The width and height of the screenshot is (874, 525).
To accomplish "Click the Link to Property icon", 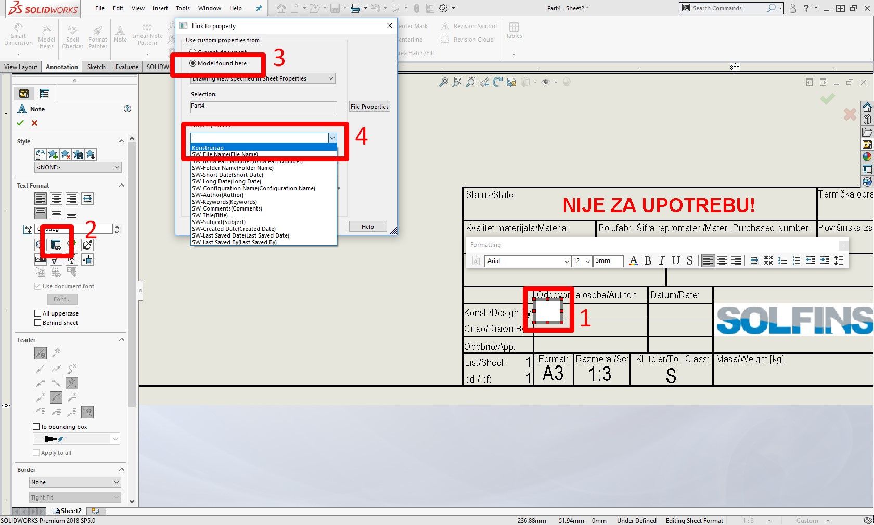I will pyautogui.click(x=56, y=244).
